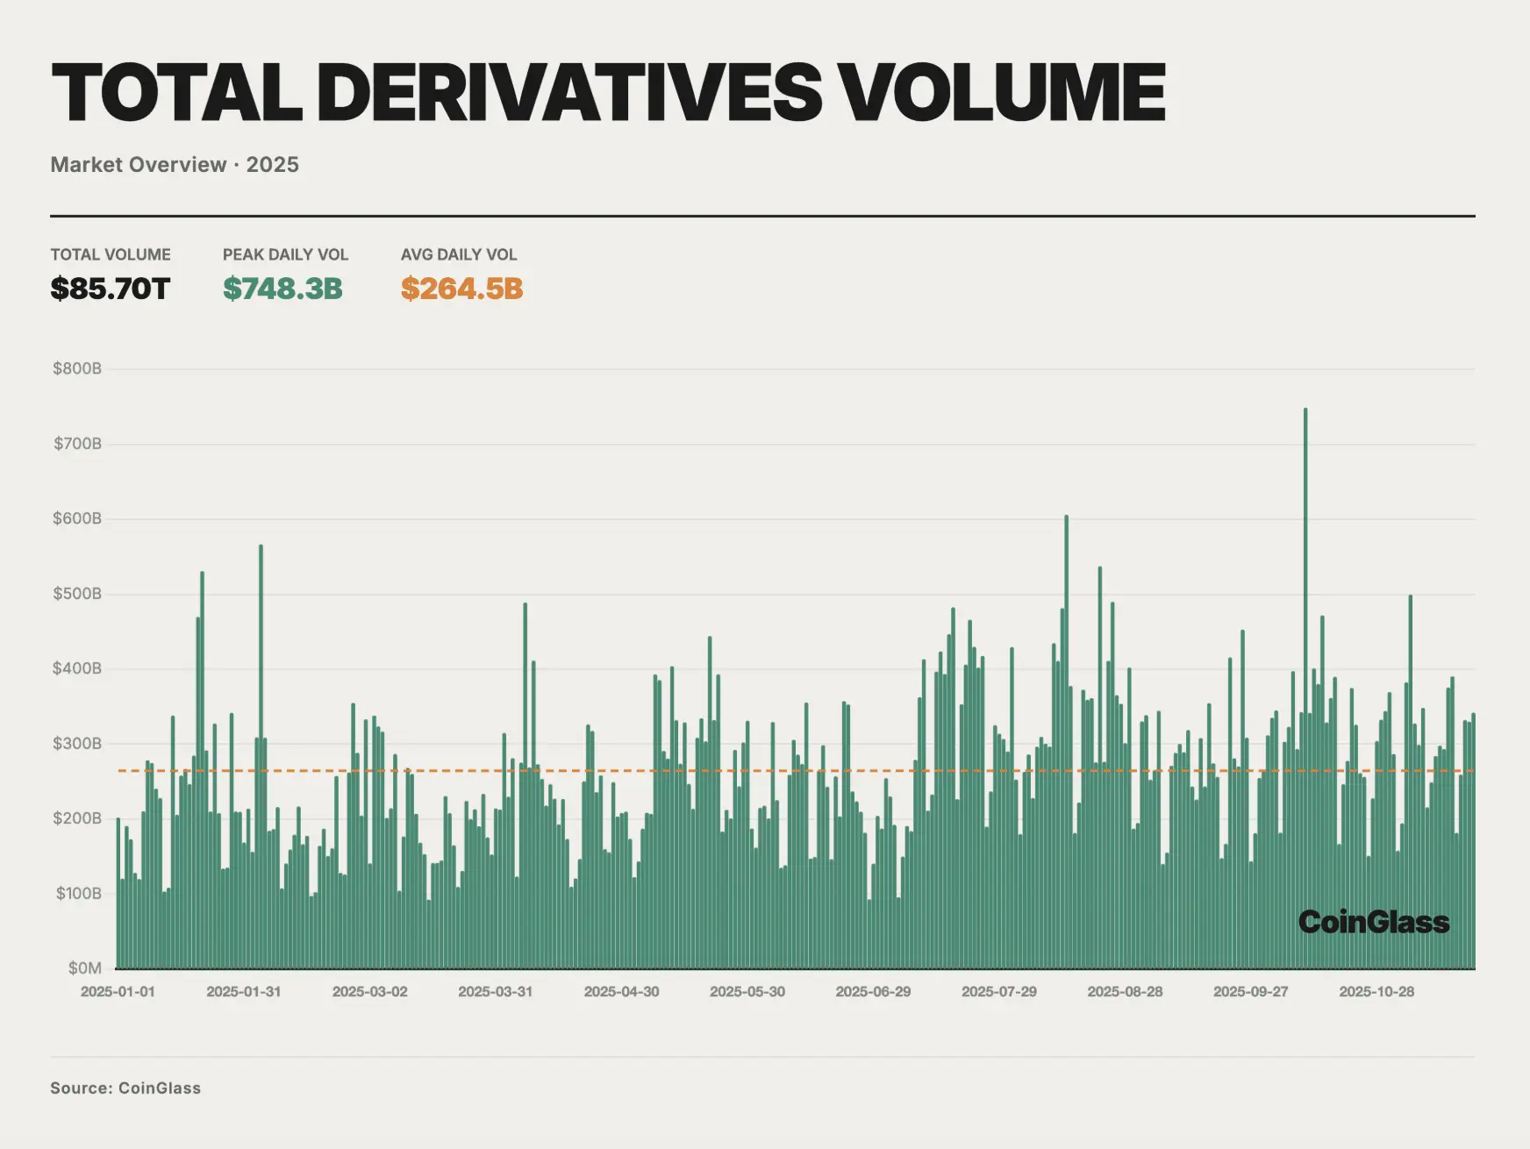This screenshot has height=1149, width=1530.
Task: Select the $748.3B peak daily vol value
Action: click(282, 289)
